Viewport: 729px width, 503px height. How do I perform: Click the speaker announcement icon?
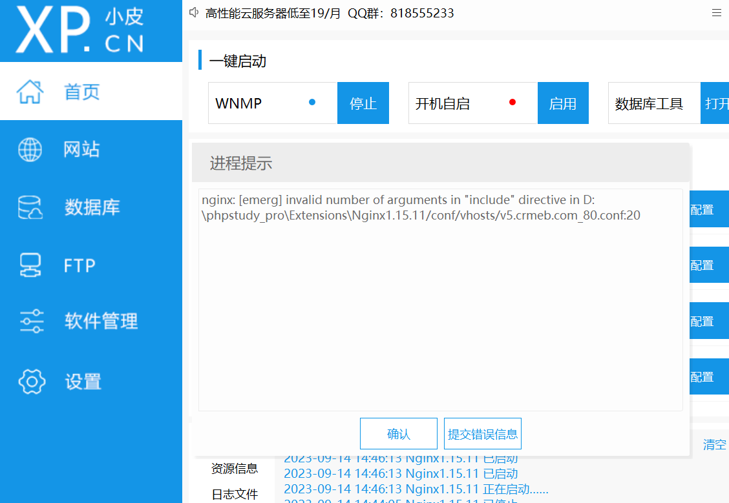point(194,13)
